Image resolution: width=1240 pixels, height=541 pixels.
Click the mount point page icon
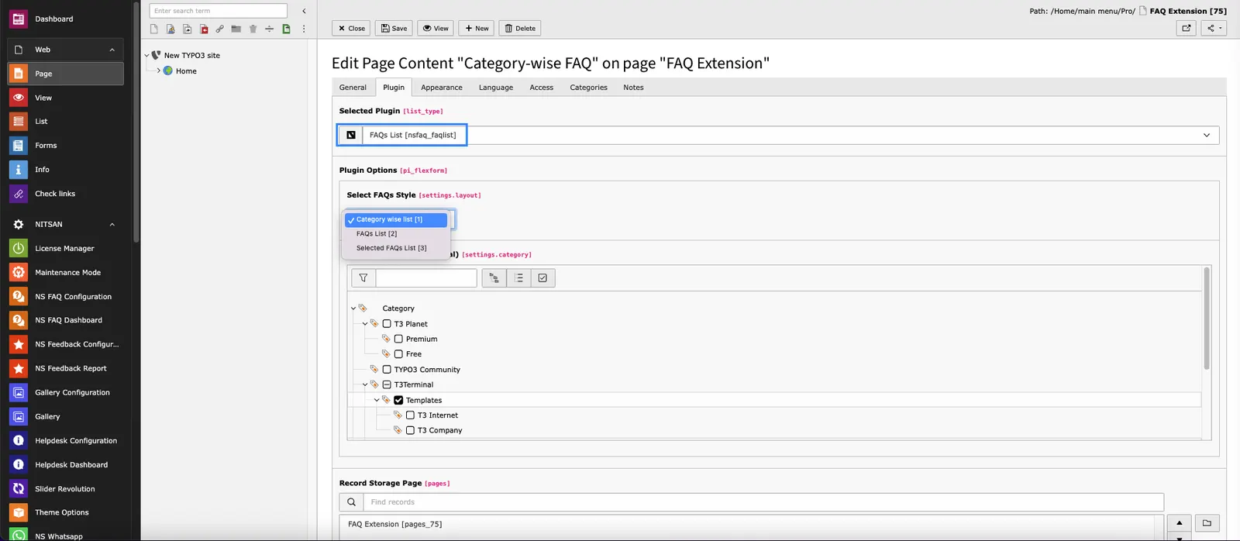(204, 29)
